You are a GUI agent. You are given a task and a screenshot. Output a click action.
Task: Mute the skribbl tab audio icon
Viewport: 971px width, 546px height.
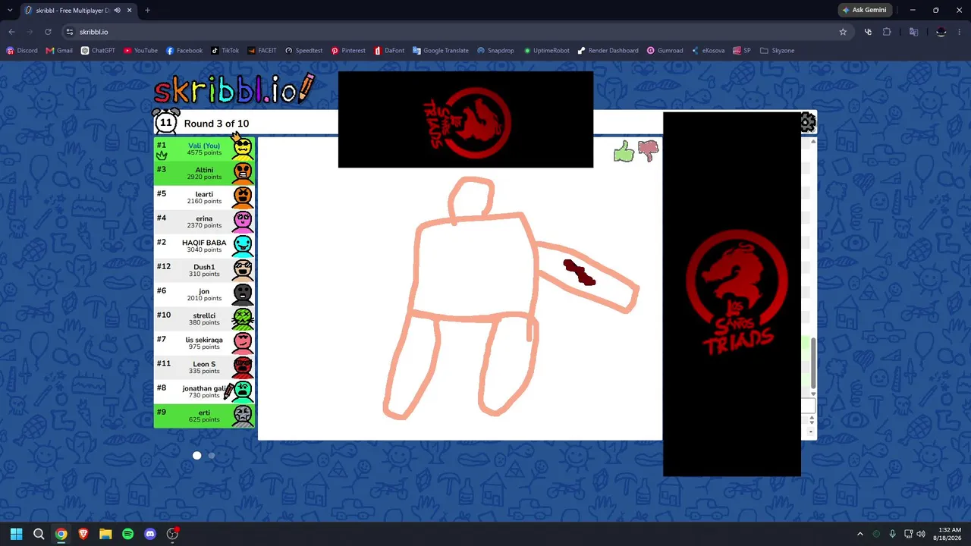pos(117,11)
